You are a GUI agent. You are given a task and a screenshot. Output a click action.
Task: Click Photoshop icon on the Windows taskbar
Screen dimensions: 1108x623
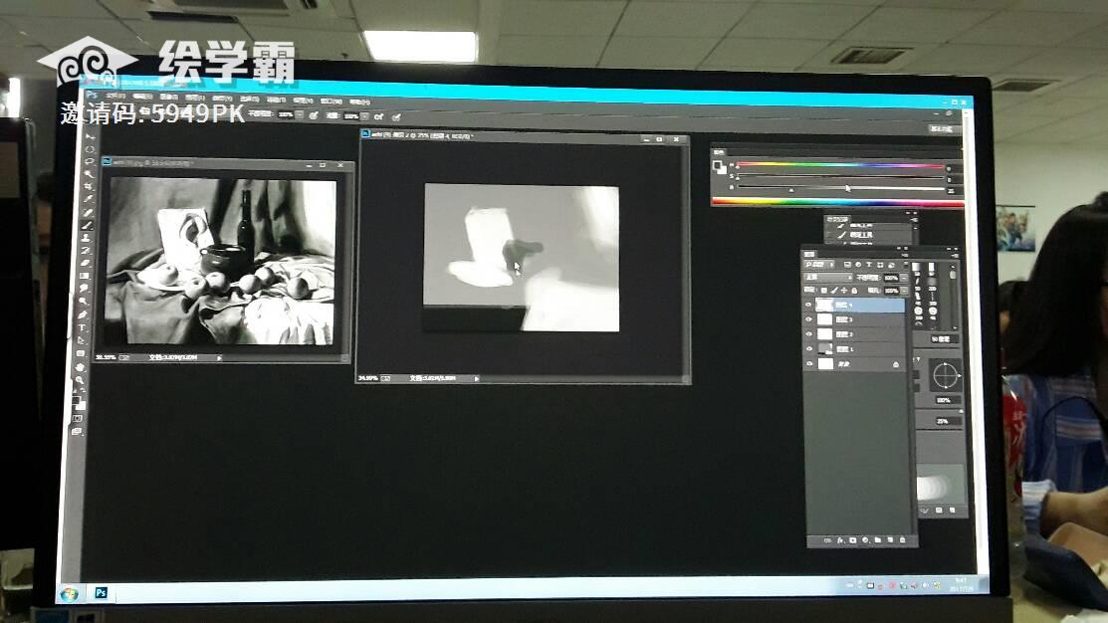pos(102,592)
